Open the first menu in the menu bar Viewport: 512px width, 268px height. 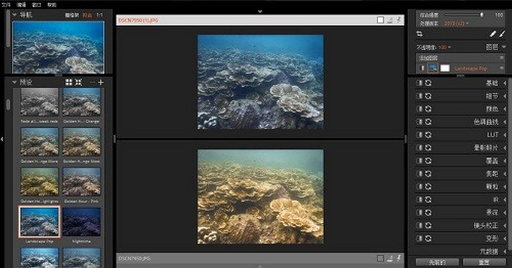tap(6, 4)
